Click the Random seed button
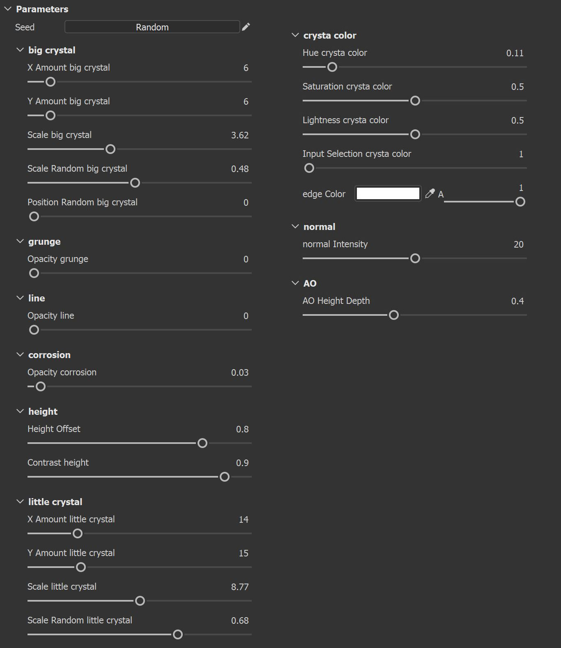561x648 pixels. click(x=152, y=27)
